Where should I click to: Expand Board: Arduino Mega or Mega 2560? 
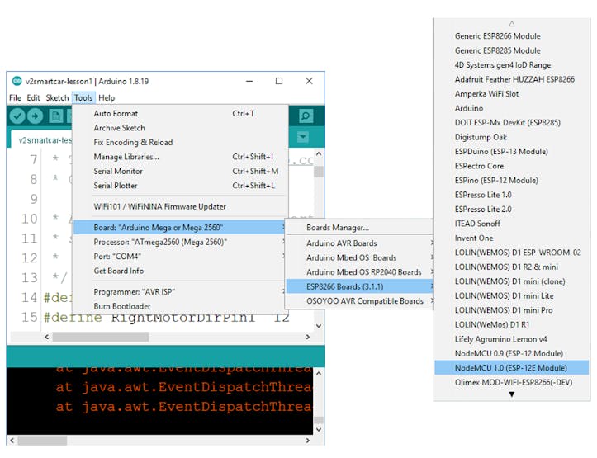179,228
